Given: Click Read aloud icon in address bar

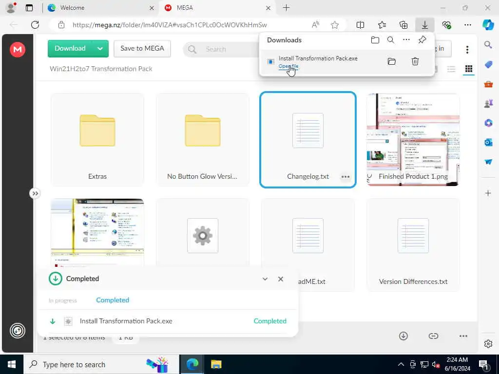Looking at the screenshot, I should (x=315, y=25).
